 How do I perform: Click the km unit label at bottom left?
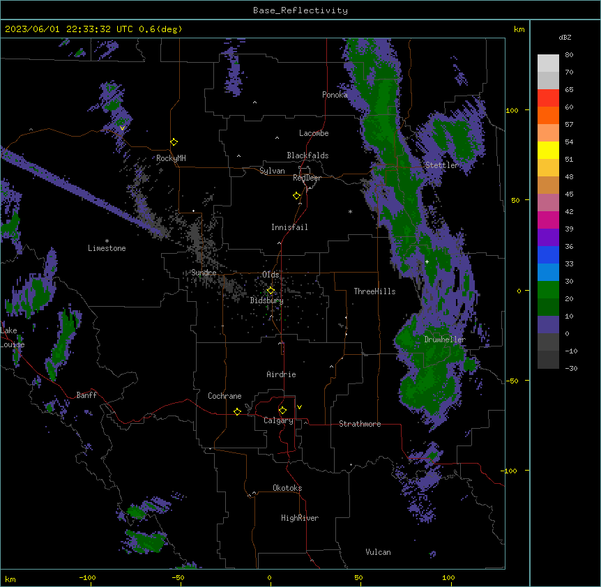[10, 579]
